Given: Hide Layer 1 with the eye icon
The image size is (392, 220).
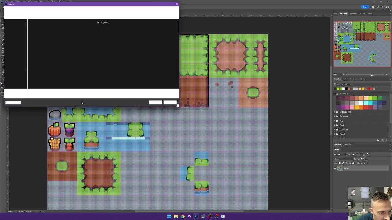Looking at the screenshot, I should click(335, 168).
